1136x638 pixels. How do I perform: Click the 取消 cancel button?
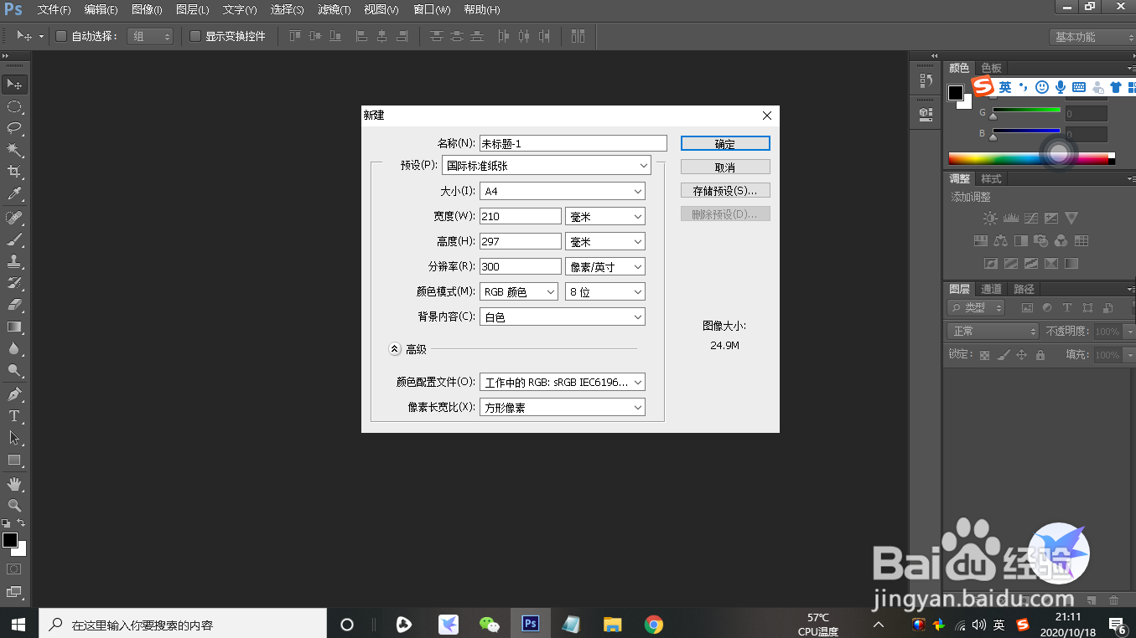click(x=725, y=167)
